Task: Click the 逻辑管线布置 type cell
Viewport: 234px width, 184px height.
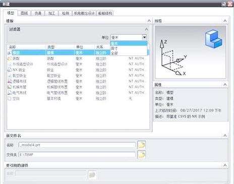Action: coord(57,81)
